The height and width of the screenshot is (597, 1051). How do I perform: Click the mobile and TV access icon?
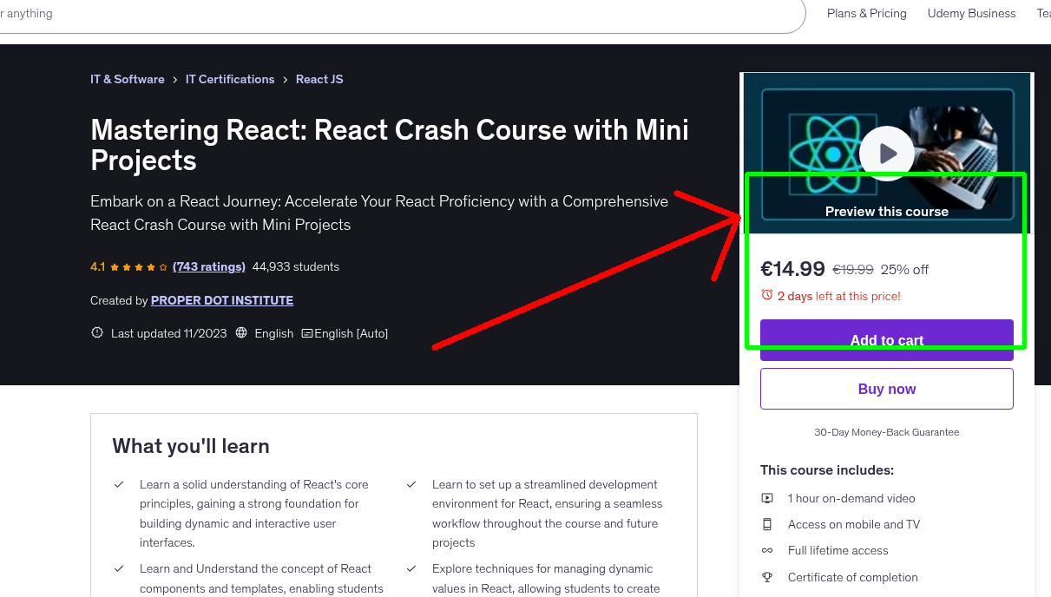[x=767, y=524]
